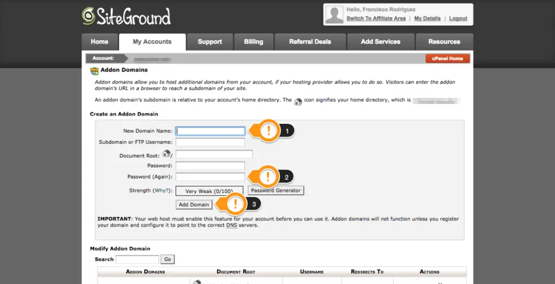Screen dimensions: 555x284
Task: Click the Search addon domains field
Action: pyautogui.click(x=137, y=259)
